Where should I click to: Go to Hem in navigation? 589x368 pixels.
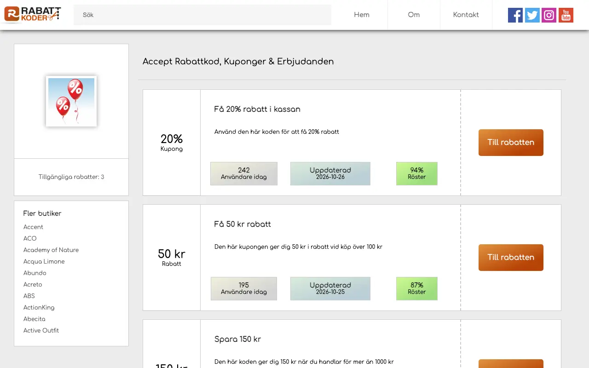[x=362, y=15]
